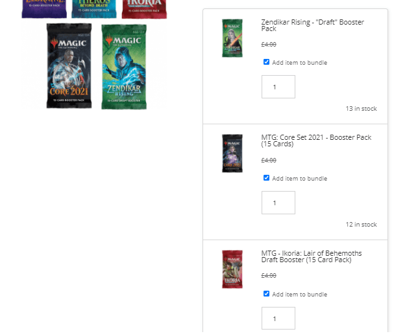This screenshot has height=336, width=394.
Task: Click the red Ikoria pack image at top
Action: (144, 9)
